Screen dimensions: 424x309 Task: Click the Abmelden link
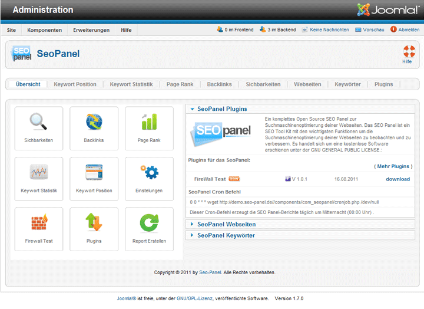(409, 29)
